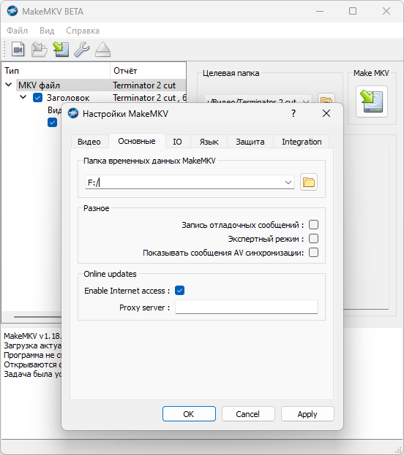Click the save to disk toolbar icon
404x455 pixels.
(61, 50)
